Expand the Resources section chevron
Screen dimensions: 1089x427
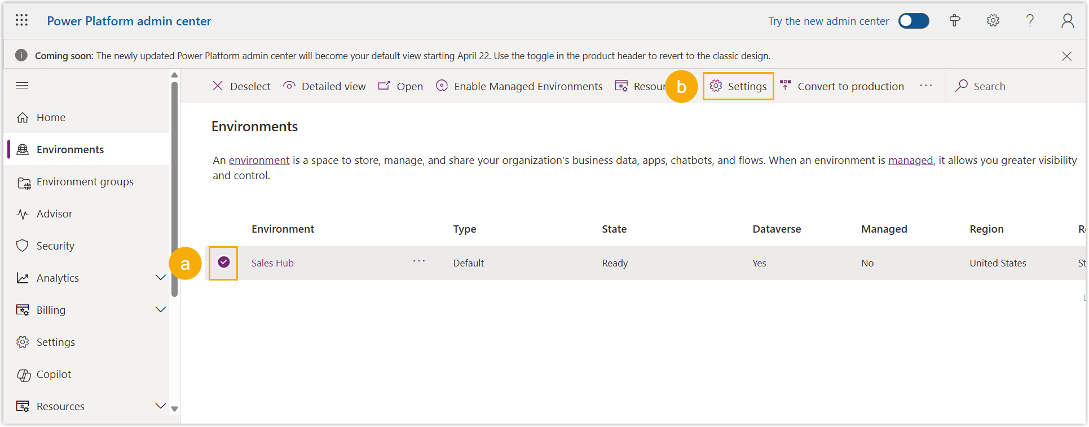pyautogui.click(x=160, y=406)
